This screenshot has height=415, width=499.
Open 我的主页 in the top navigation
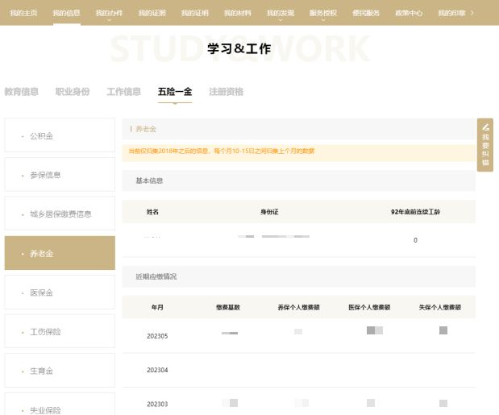[23, 13]
